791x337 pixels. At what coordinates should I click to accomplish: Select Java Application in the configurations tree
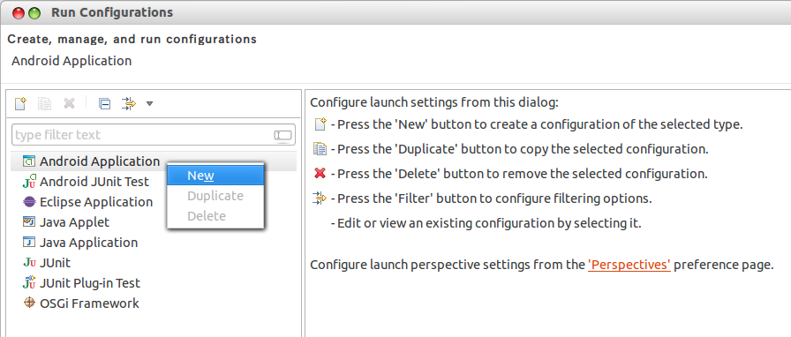[80, 243]
